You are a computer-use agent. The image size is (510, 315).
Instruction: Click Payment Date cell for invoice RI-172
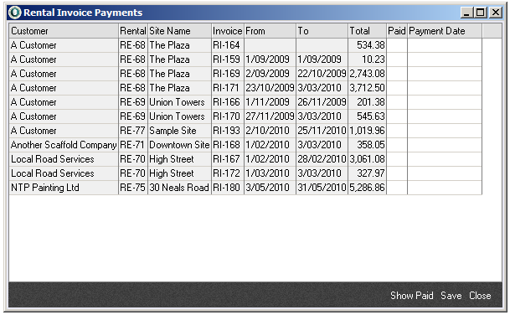(x=445, y=173)
